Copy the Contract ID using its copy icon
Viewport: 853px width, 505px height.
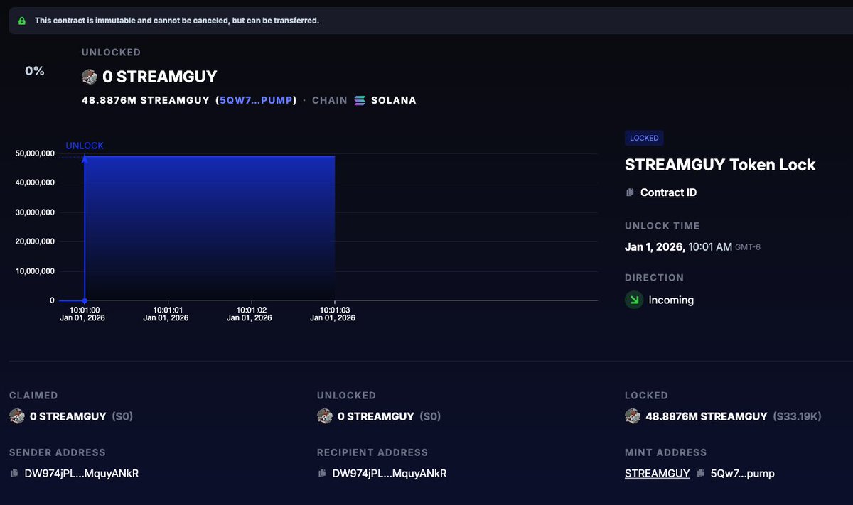coord(630,192)
